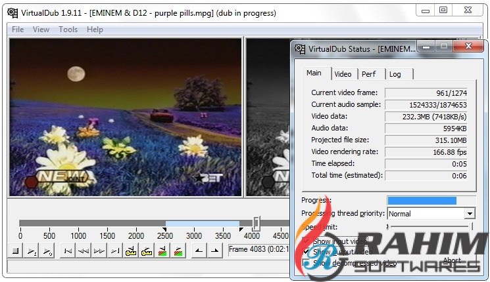The image size is (490, 282).
Task: Click the Projected file size 315.10MB
Action: 426,140
